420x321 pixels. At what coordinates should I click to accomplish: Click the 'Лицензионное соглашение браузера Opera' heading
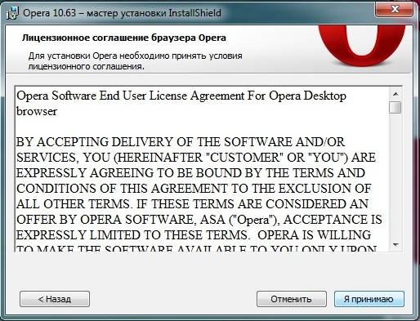point(124,38)
